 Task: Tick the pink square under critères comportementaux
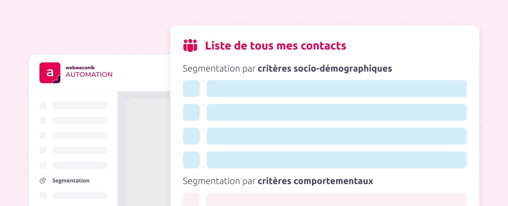[x=191, y=200]
